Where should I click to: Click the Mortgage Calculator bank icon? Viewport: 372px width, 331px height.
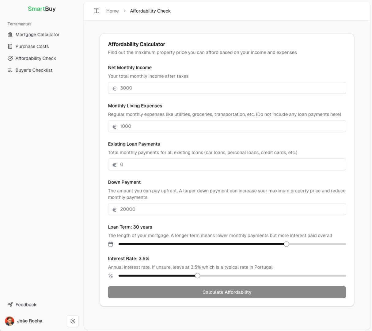point(10,35)
